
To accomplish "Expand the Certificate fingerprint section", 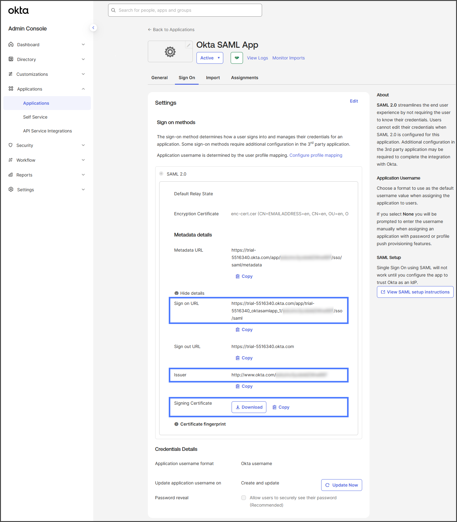I will [200, 424].
